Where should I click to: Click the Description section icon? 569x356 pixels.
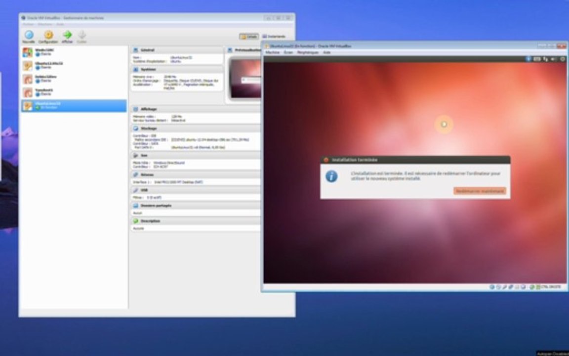coord(136,221)
